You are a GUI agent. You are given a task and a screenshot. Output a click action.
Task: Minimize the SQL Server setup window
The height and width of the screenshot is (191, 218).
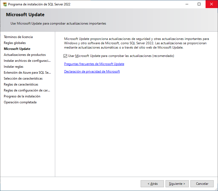187,4
